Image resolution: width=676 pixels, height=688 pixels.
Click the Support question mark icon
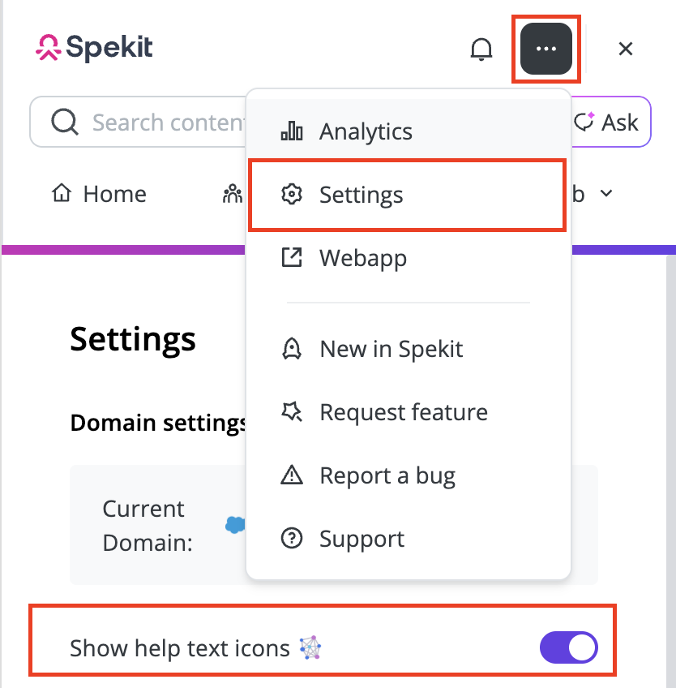point(292,539)
